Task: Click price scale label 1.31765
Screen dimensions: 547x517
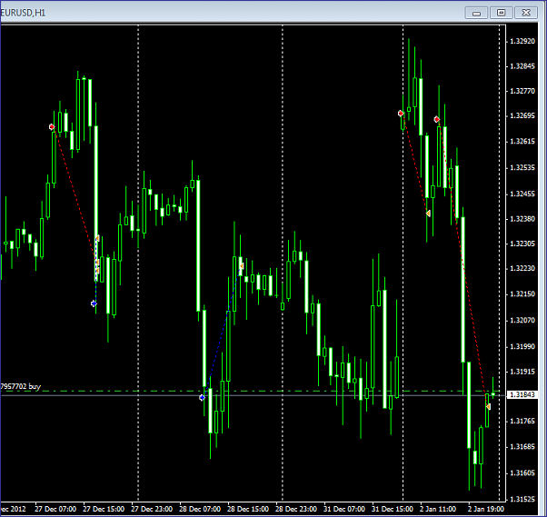Action: (x=522, y=421)
